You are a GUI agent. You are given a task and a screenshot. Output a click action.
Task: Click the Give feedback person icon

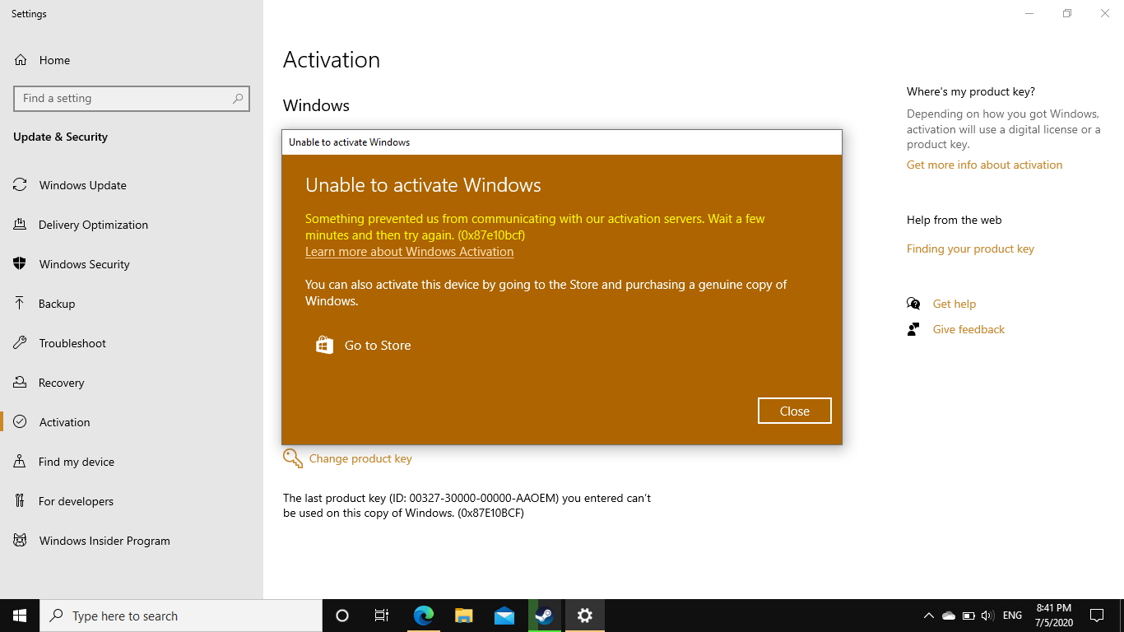pyautogui.click(x=913, y=329)
